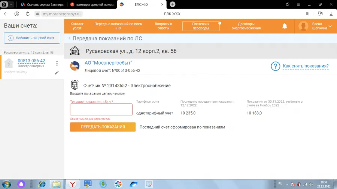Open the Windows Start menu
The width and height of the screenshot is (337, 189).
pyautogui.click(x=6, y=184)
